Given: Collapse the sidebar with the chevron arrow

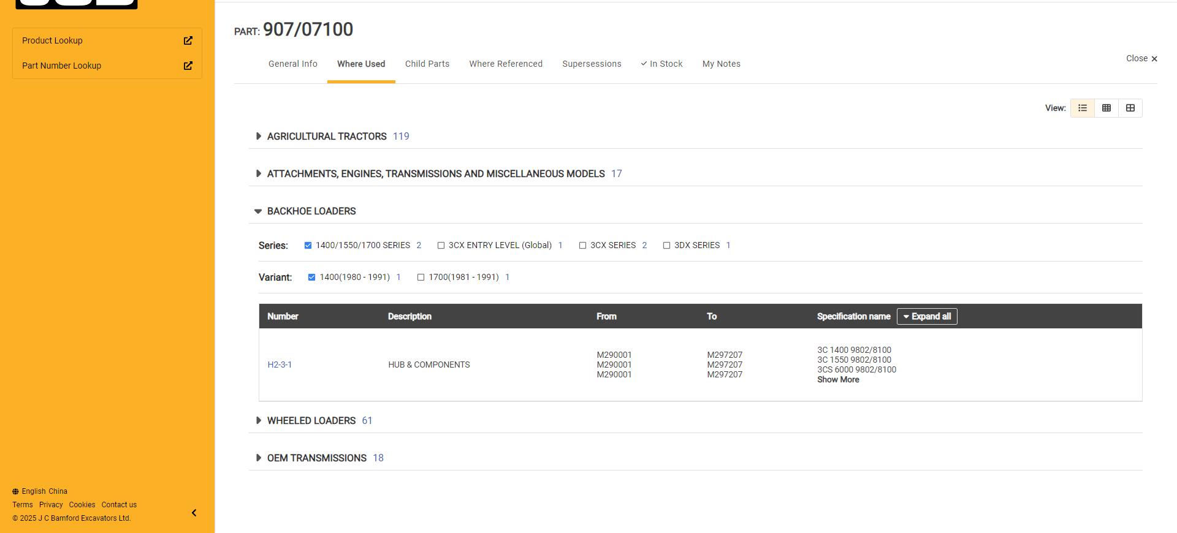Looking at the screenshot, I should point(194,513).
